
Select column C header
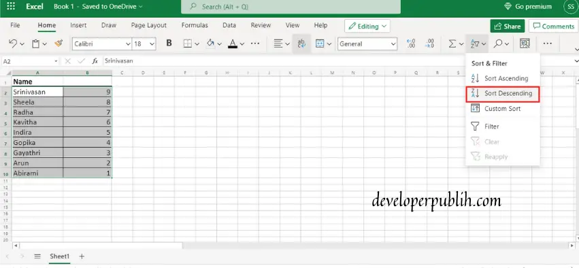coord(122,73)
